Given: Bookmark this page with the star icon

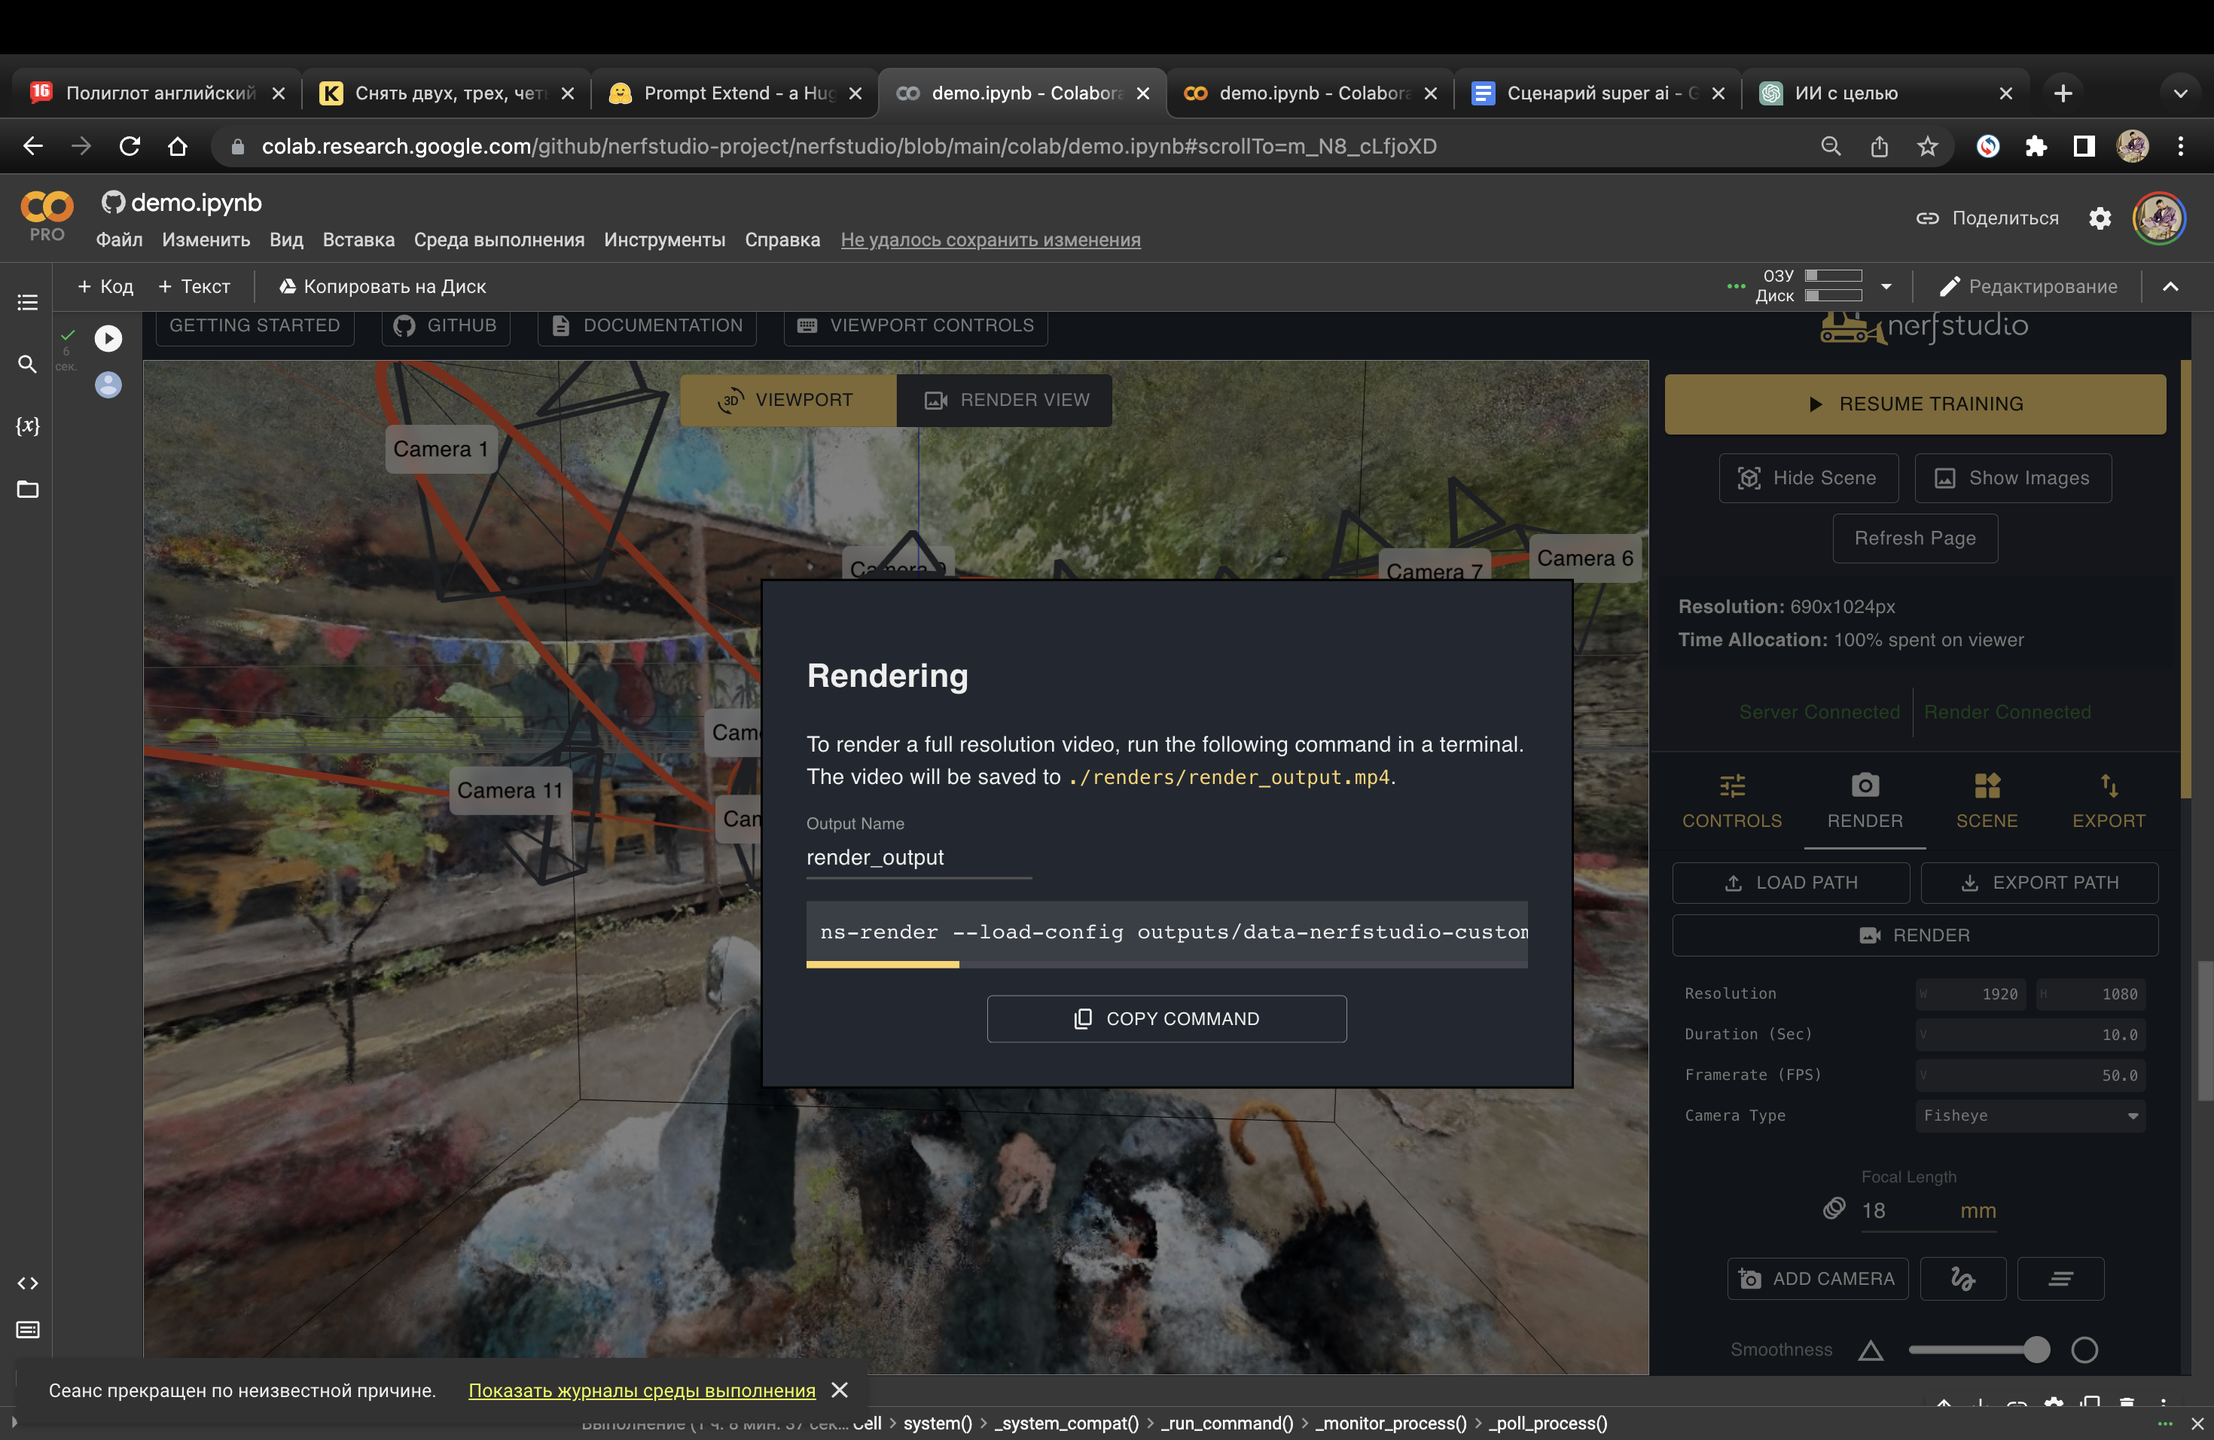Looking at the screenshot, I should pyautogui.click(x=1928, y=146).
